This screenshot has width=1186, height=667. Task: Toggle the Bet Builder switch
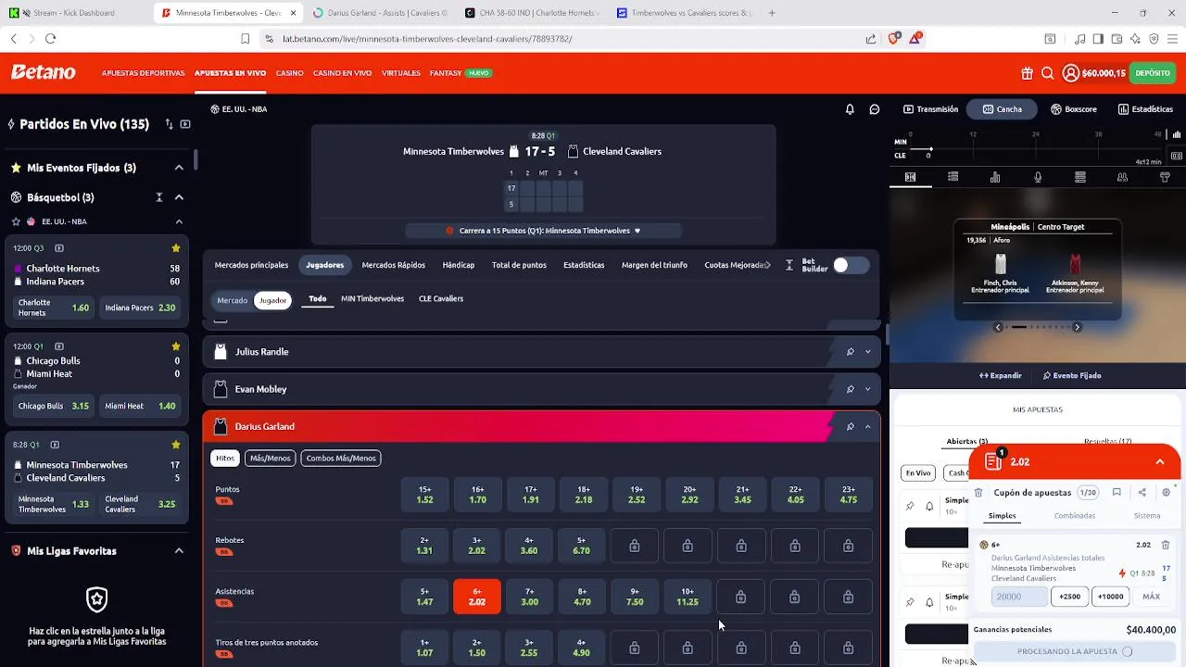(851, 265)
